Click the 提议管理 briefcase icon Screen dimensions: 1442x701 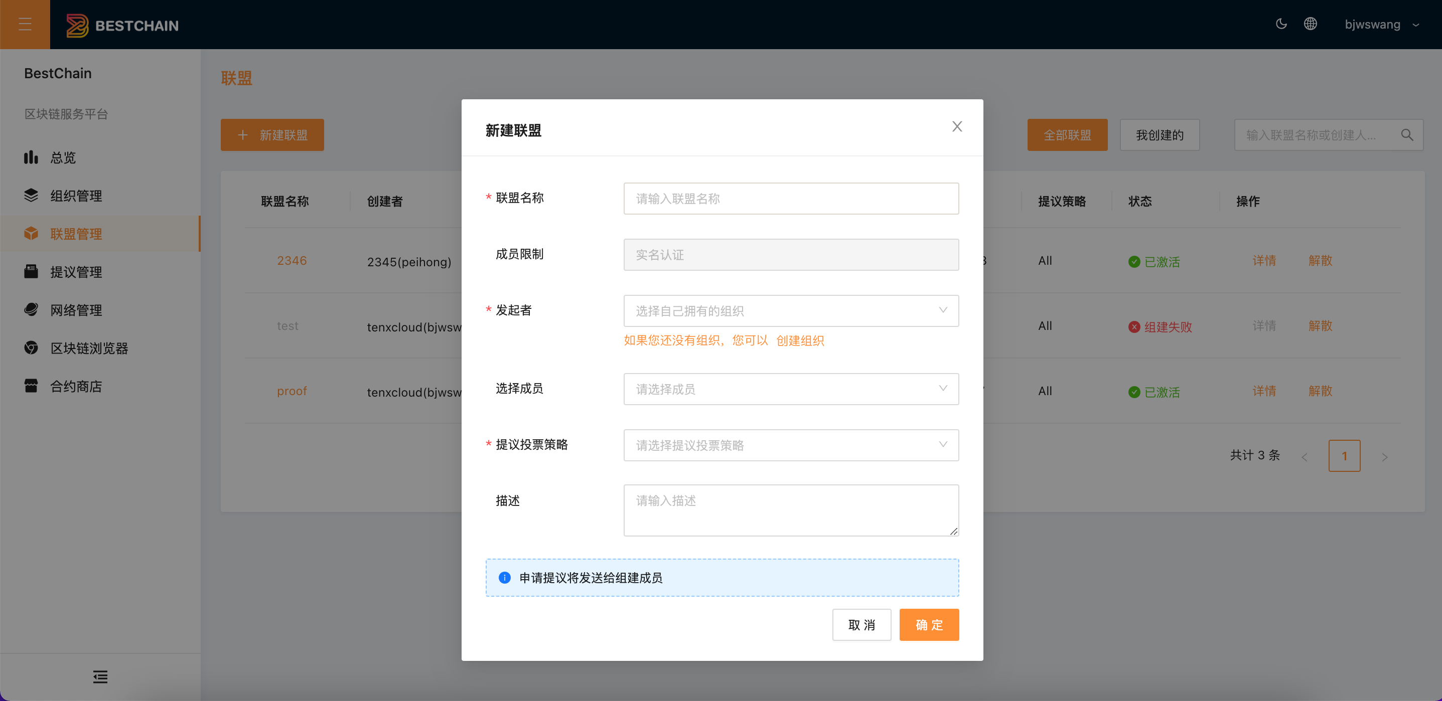pos(31,271)
